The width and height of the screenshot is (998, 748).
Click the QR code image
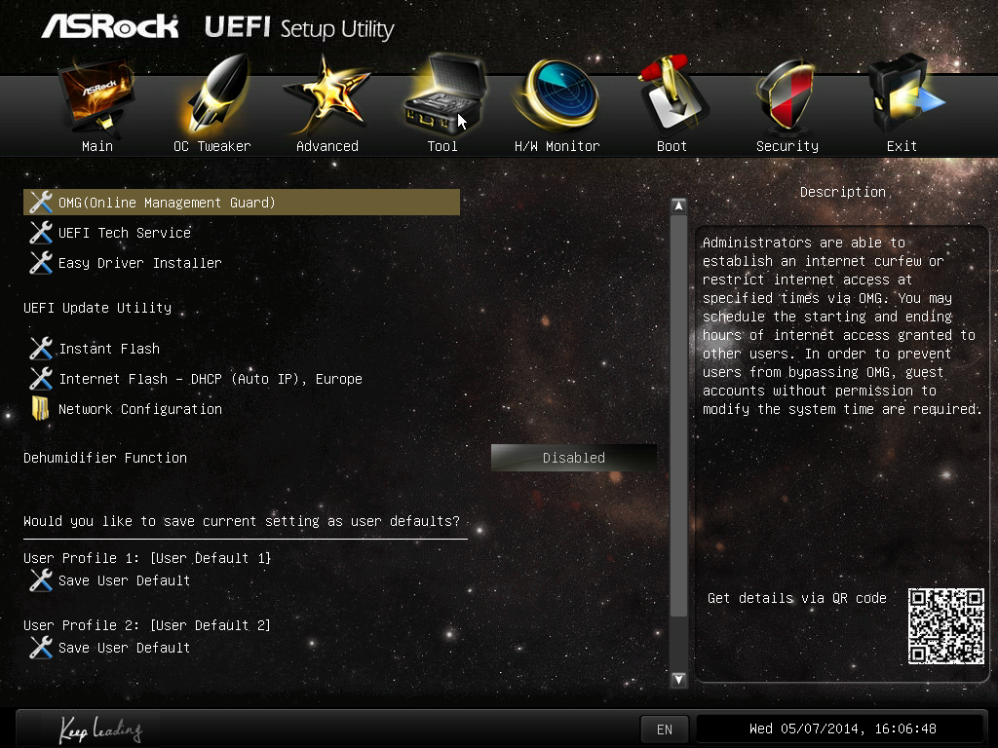tap(945, 626)
